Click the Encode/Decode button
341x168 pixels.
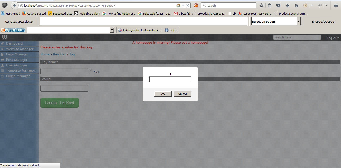click(x=323, y=22)
